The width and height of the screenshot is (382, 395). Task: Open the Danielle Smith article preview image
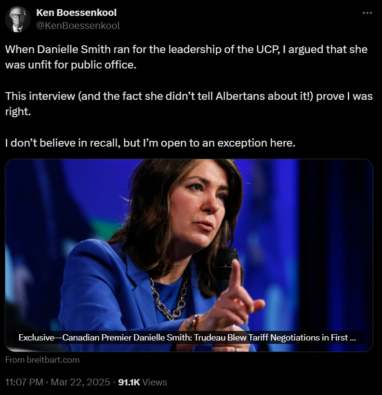click(189, 255)
